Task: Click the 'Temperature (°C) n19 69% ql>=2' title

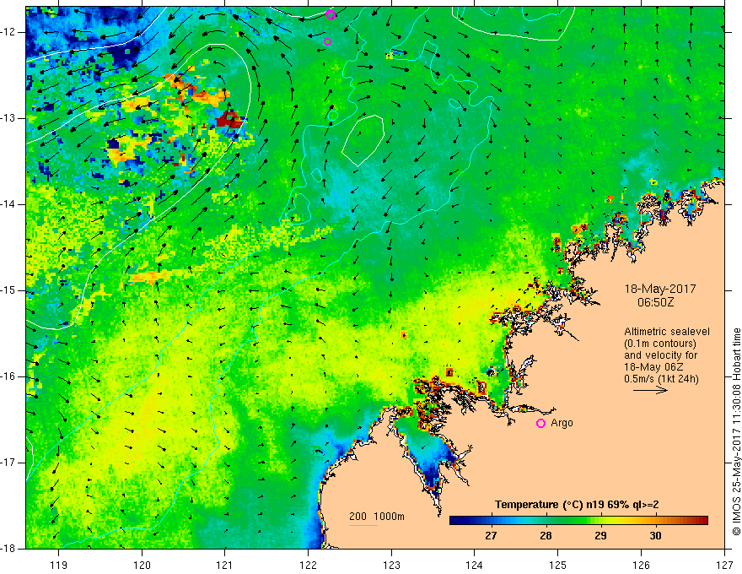Action: pyautogui.click(x=577, y=505)
